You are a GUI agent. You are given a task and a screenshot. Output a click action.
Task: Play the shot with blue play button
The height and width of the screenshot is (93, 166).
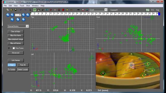(x=18, y=20)
